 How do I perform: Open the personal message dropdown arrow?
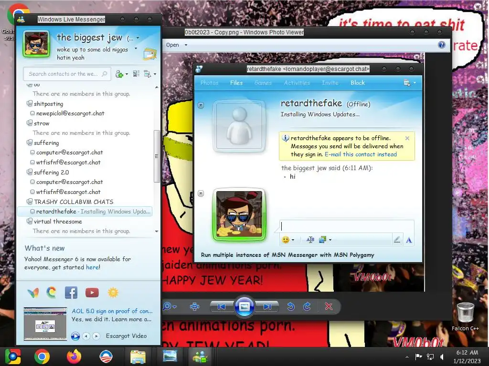136,49
